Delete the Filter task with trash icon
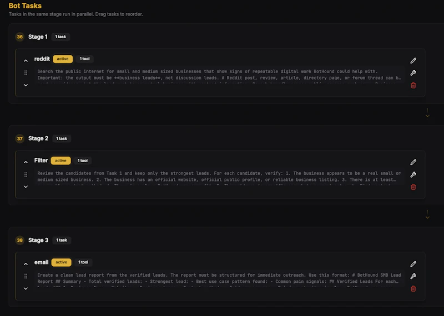444x316 pixels. [413, 187]
